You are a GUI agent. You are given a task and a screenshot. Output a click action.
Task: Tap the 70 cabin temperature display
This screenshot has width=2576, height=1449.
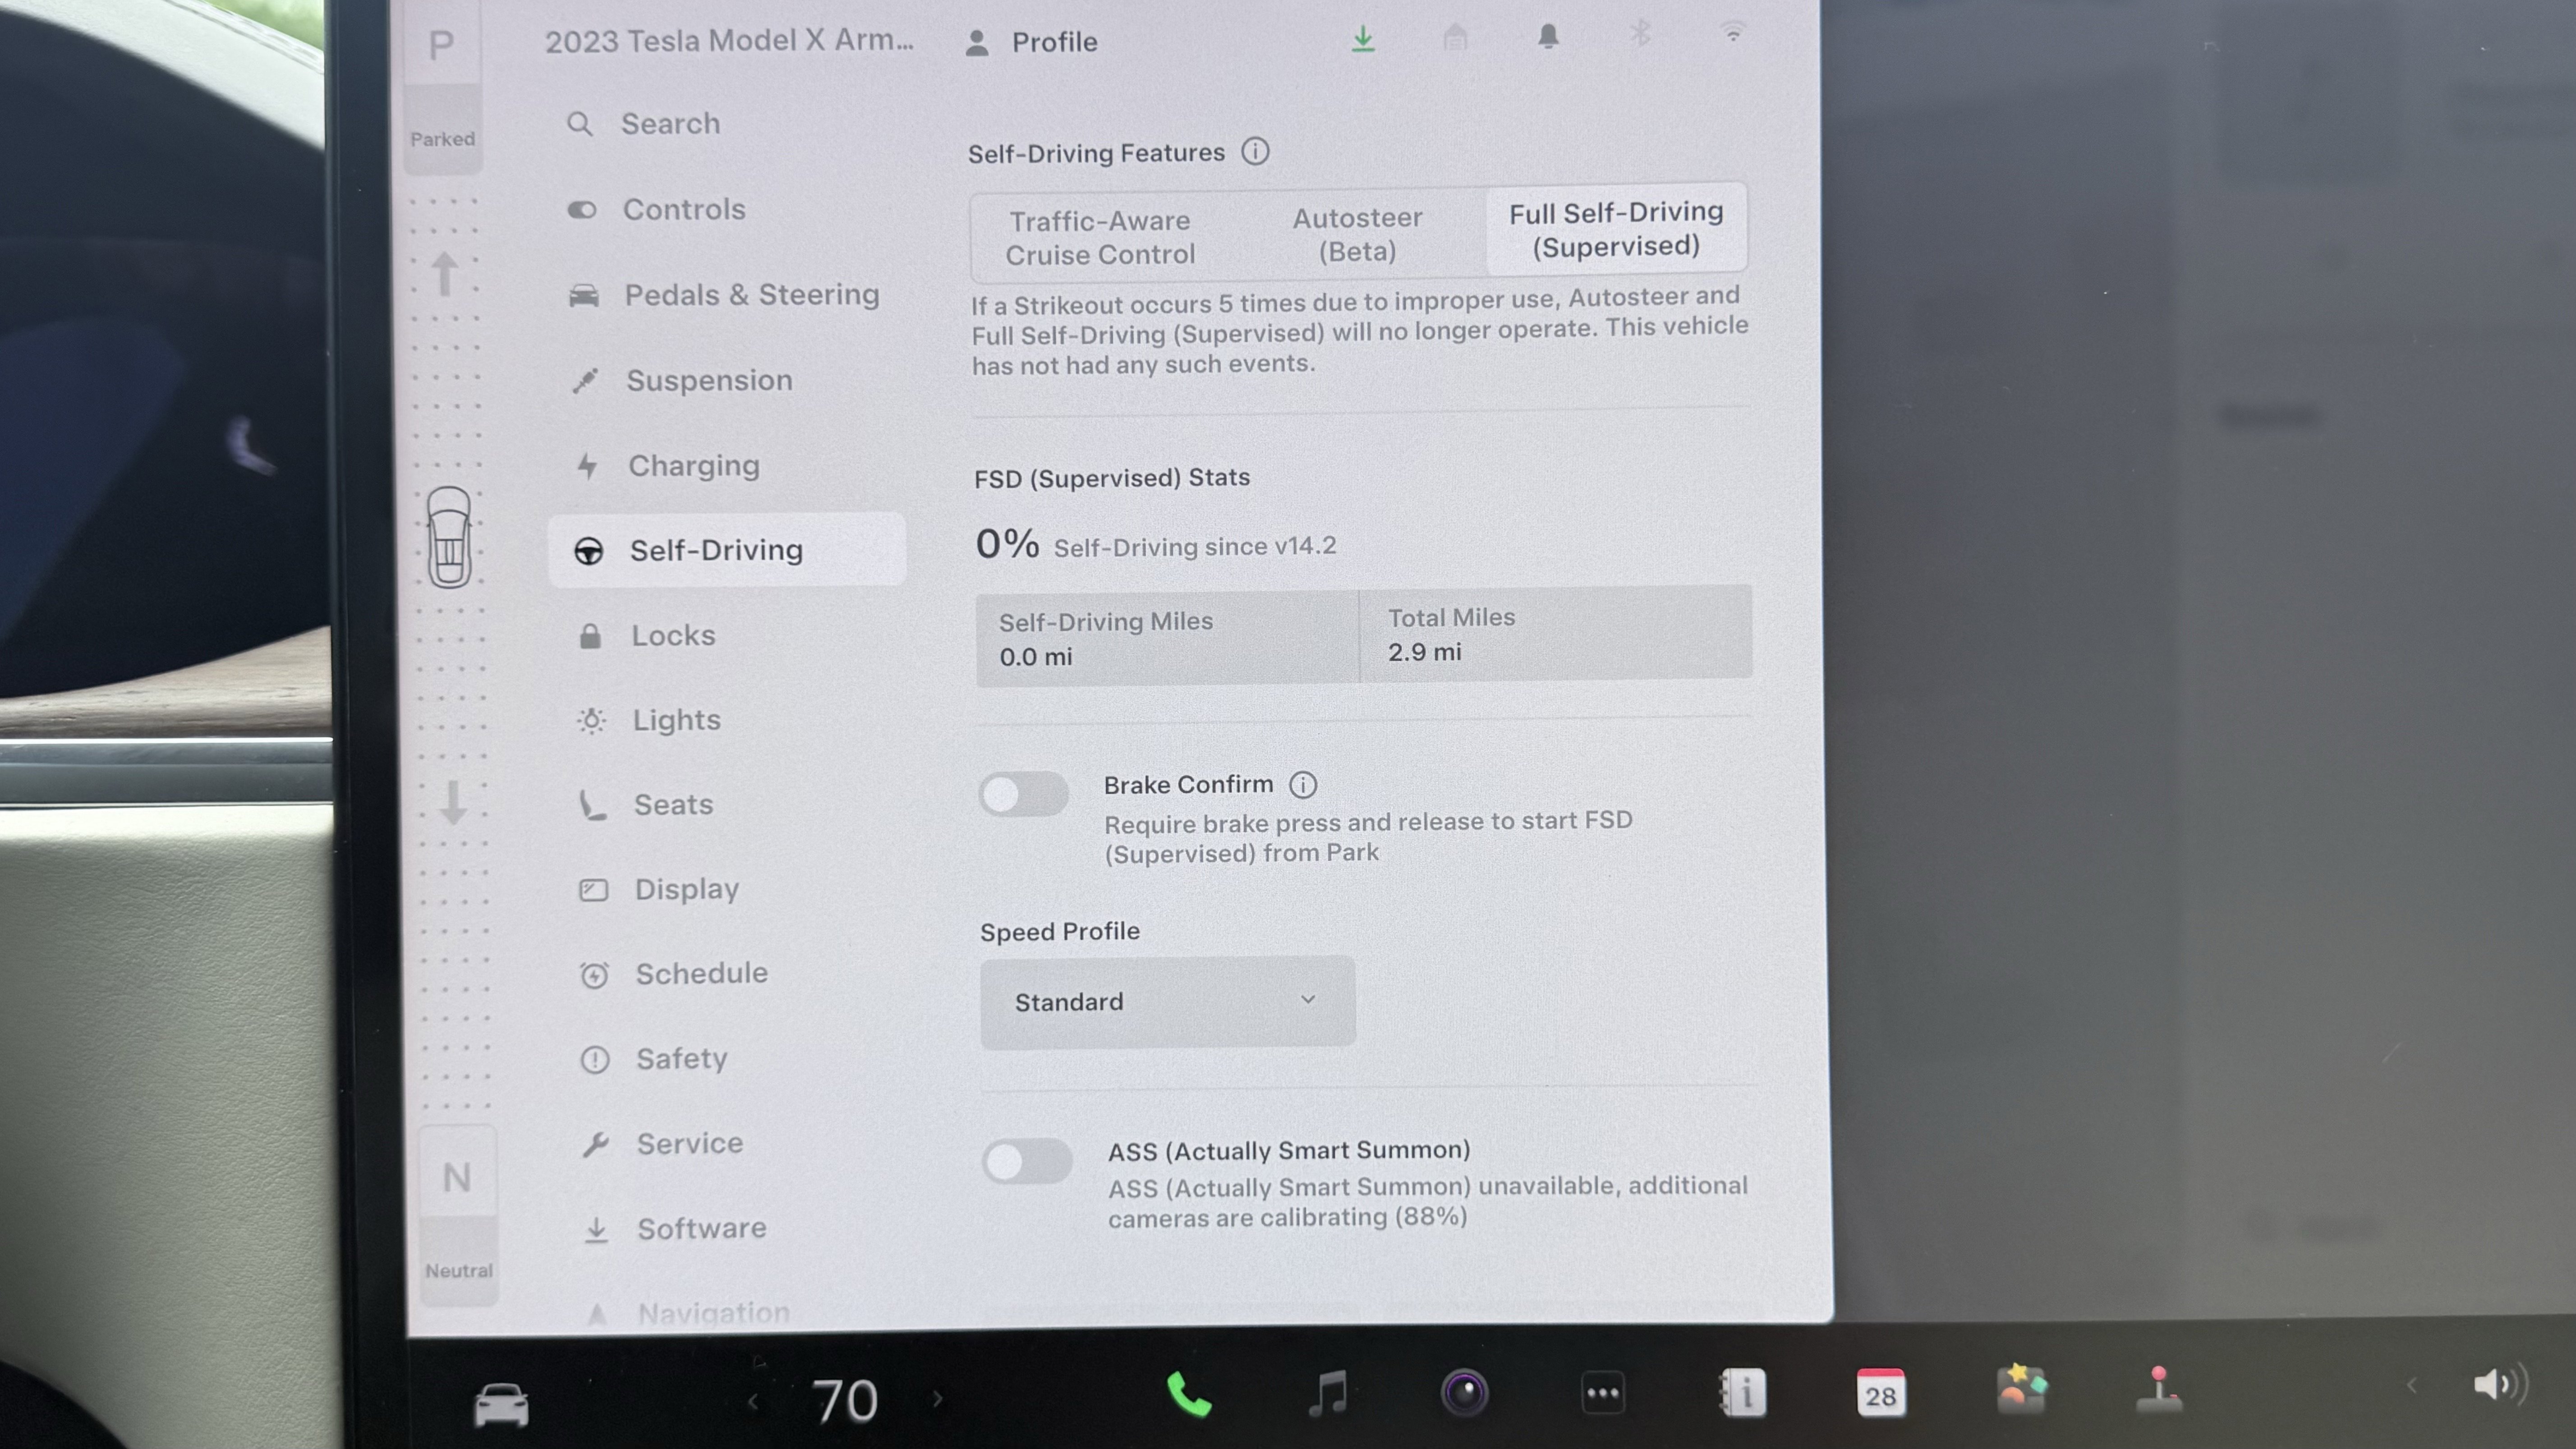(845, 1401)
